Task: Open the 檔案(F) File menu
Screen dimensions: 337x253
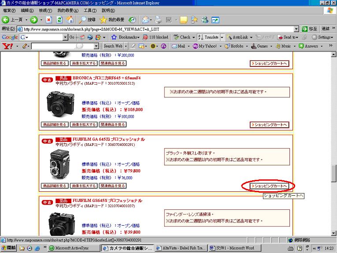Action: tap(9, 10)
